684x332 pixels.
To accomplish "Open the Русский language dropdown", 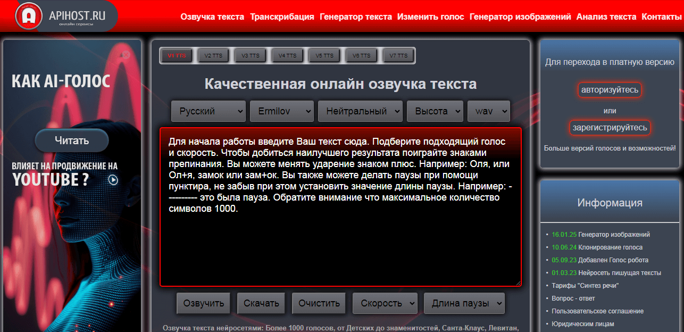I will tap(208, 111).
